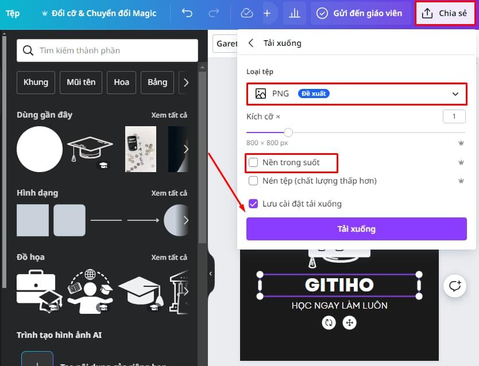Expand more element categories with the right chevron
This screenshot has width=479, height=366.
(x=186, y=82)
